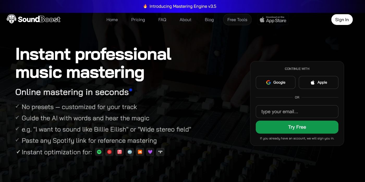Choose the SoundCloud icon
Image resolution: width=365 pixels, height=182 pixels.
click(x=140, y=152)
